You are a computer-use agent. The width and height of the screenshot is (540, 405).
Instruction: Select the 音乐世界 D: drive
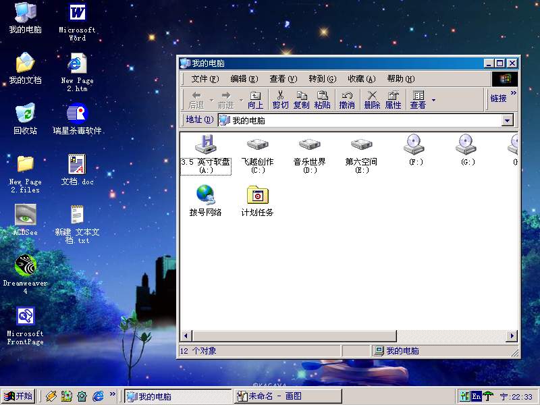(310, 155)
